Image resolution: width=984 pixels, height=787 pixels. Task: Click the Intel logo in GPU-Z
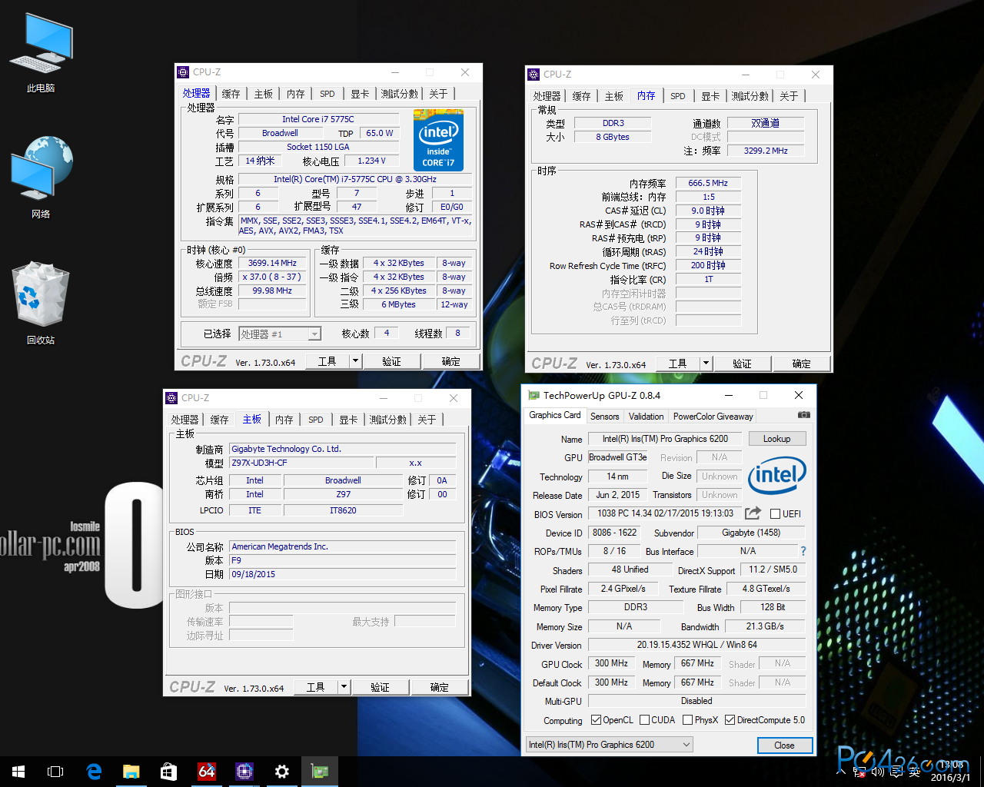(777, 475)
